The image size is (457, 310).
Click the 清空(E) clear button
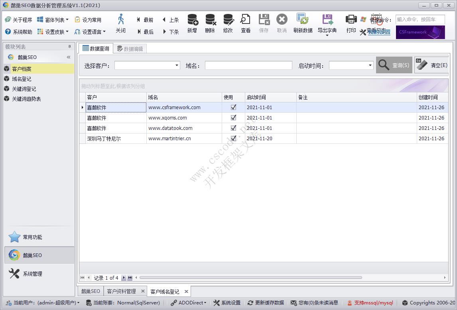click(x=432, y=65)
